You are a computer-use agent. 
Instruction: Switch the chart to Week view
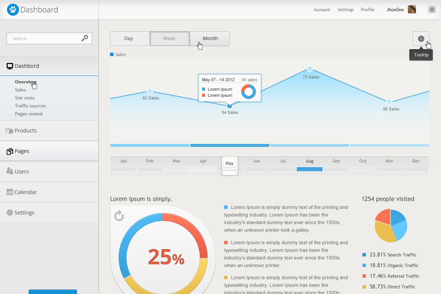coord(169,39)
